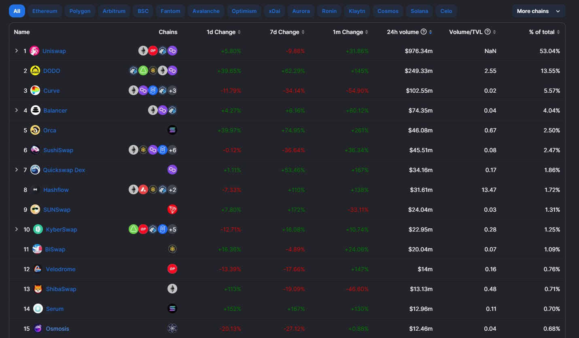
Task: Click the 24h volume tooltip question mark
Action: point(423,32)
